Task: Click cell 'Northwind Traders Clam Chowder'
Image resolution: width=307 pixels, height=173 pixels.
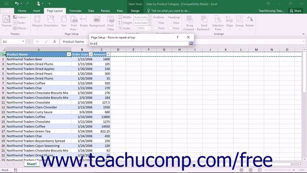Action: point(38,107)
